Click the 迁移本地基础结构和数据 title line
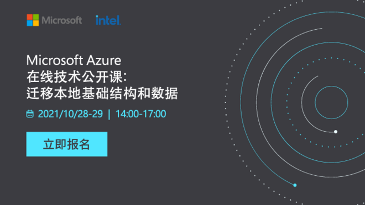The image size is (365, 205). (102, 93)
